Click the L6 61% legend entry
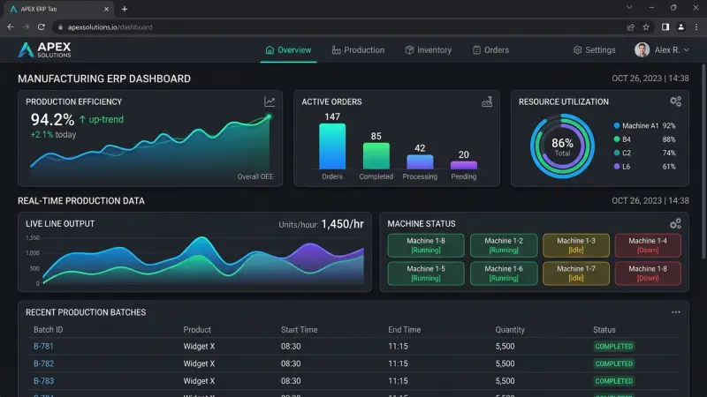 coord(645,167)
